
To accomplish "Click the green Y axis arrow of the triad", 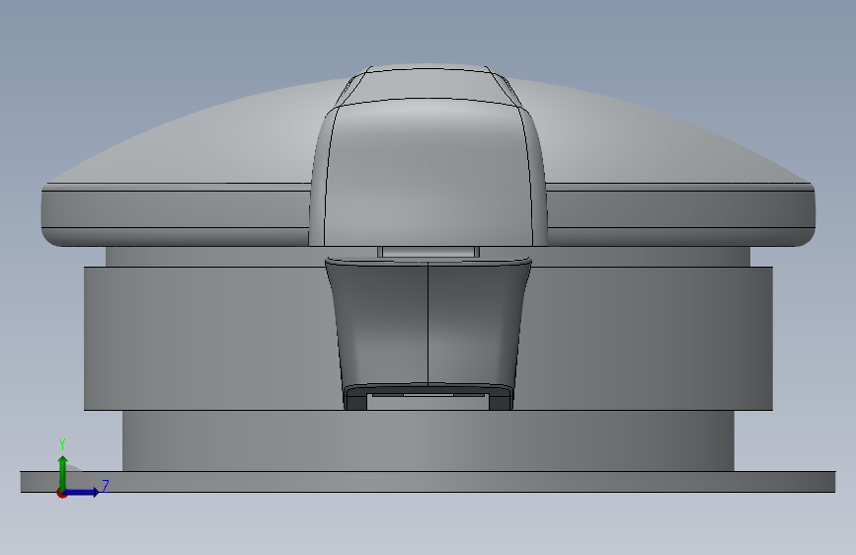I will coord(63,473).
